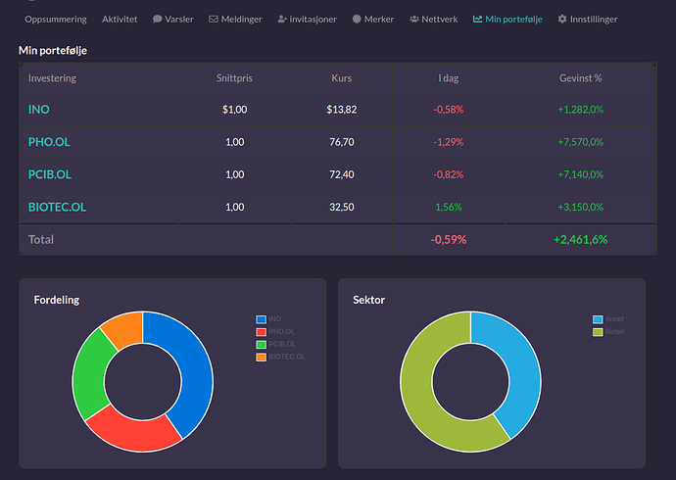Click the Innstillinger gear icon
The width and height of the screenshot is (676, 480).
point(562,19)
